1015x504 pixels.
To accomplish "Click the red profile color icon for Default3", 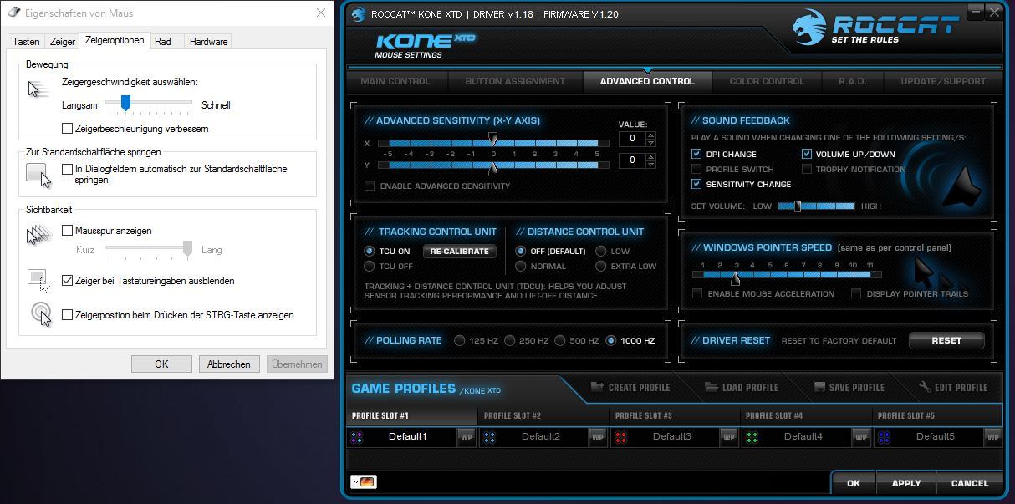I will point(620,437).
